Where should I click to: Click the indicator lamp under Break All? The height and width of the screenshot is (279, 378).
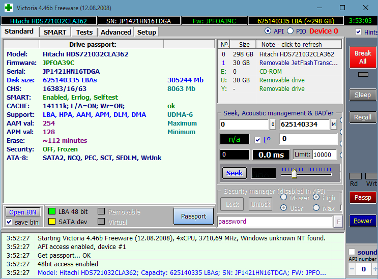point(363,74)
